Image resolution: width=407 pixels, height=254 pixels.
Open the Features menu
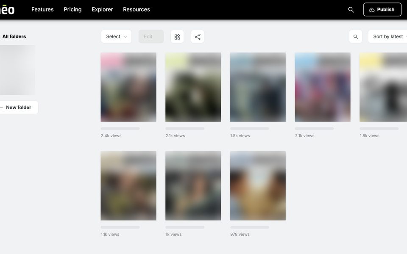coord(42,10)
